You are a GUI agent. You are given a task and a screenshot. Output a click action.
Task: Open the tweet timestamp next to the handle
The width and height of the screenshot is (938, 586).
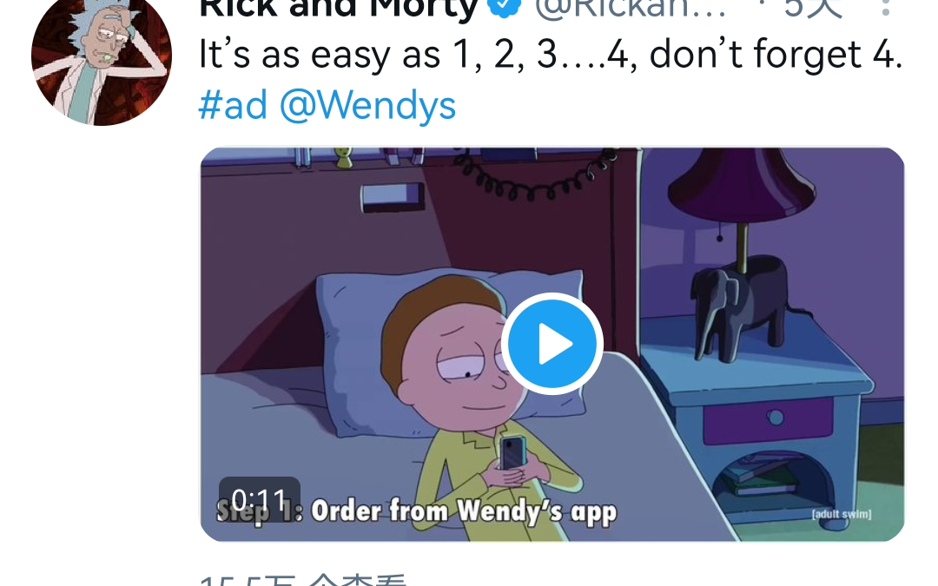click(x=813, y=7)
